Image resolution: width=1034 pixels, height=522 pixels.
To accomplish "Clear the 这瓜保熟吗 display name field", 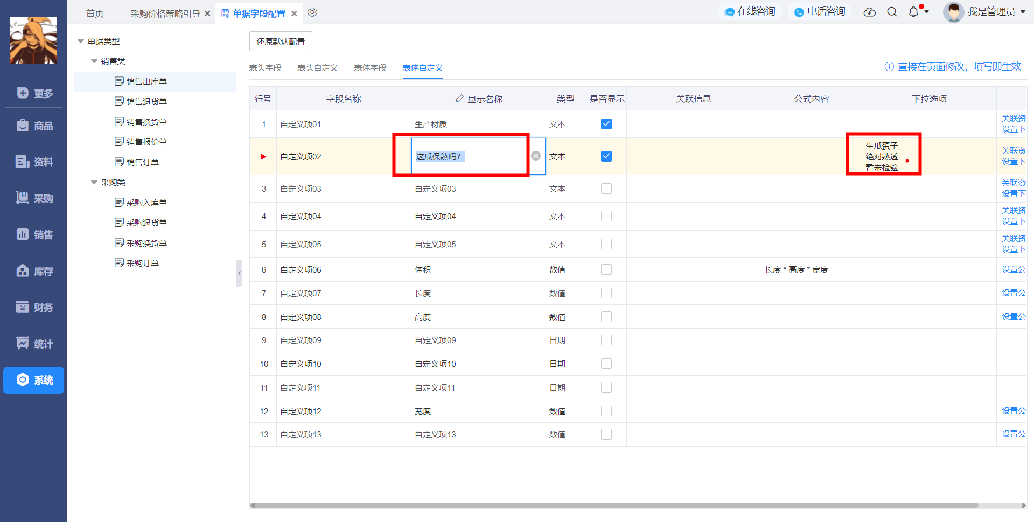I will [x=536, y=156].
